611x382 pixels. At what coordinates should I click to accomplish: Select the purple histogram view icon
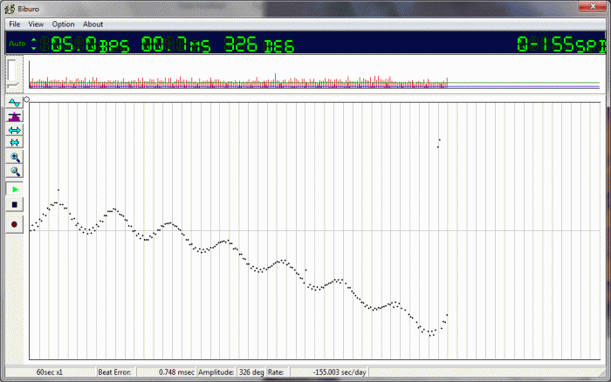[15, 116]
